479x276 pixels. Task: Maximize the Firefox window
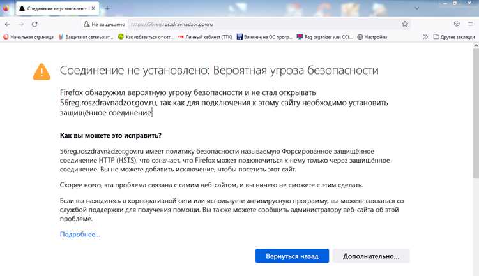(455, 3)
